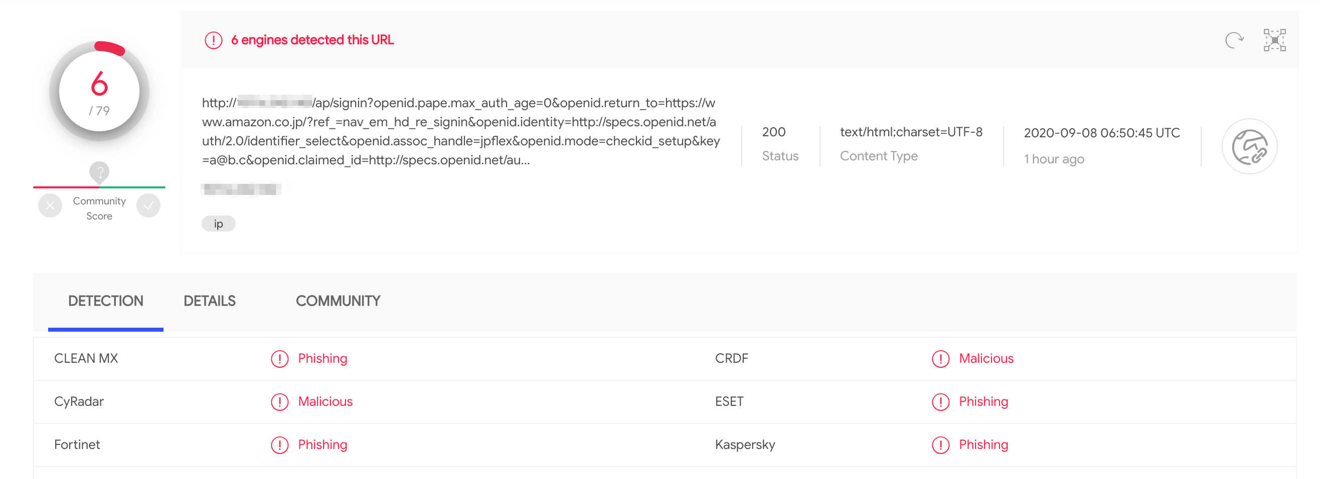Click the scanned URL text
The image size is (1320, 479).
tap(461, 131)
